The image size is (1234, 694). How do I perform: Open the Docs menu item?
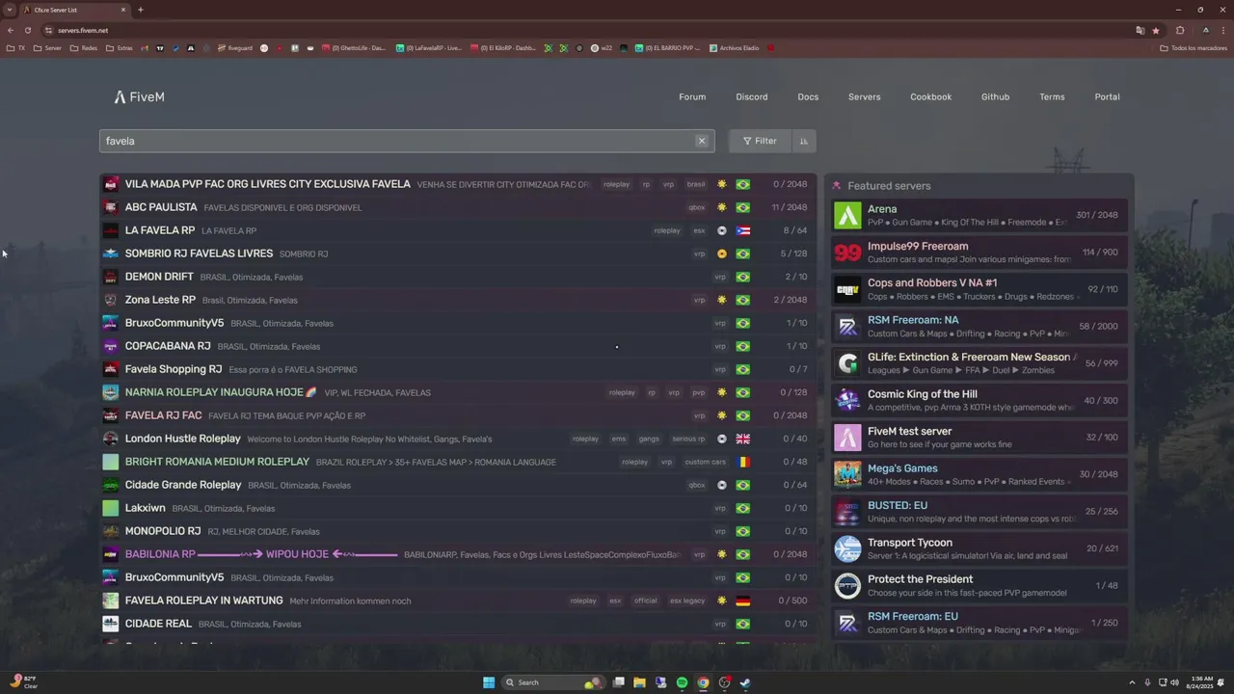(808, 96)
